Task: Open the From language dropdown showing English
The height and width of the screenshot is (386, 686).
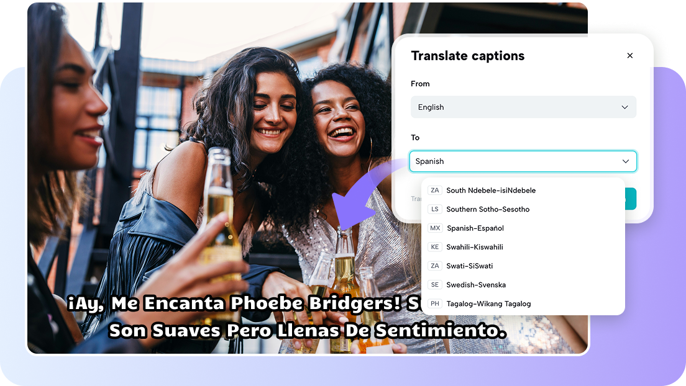Action: tap(523, 107)
